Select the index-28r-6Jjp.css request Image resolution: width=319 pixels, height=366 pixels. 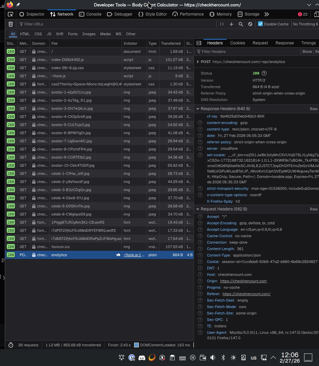pyautogui.click(x=99, y=68)
